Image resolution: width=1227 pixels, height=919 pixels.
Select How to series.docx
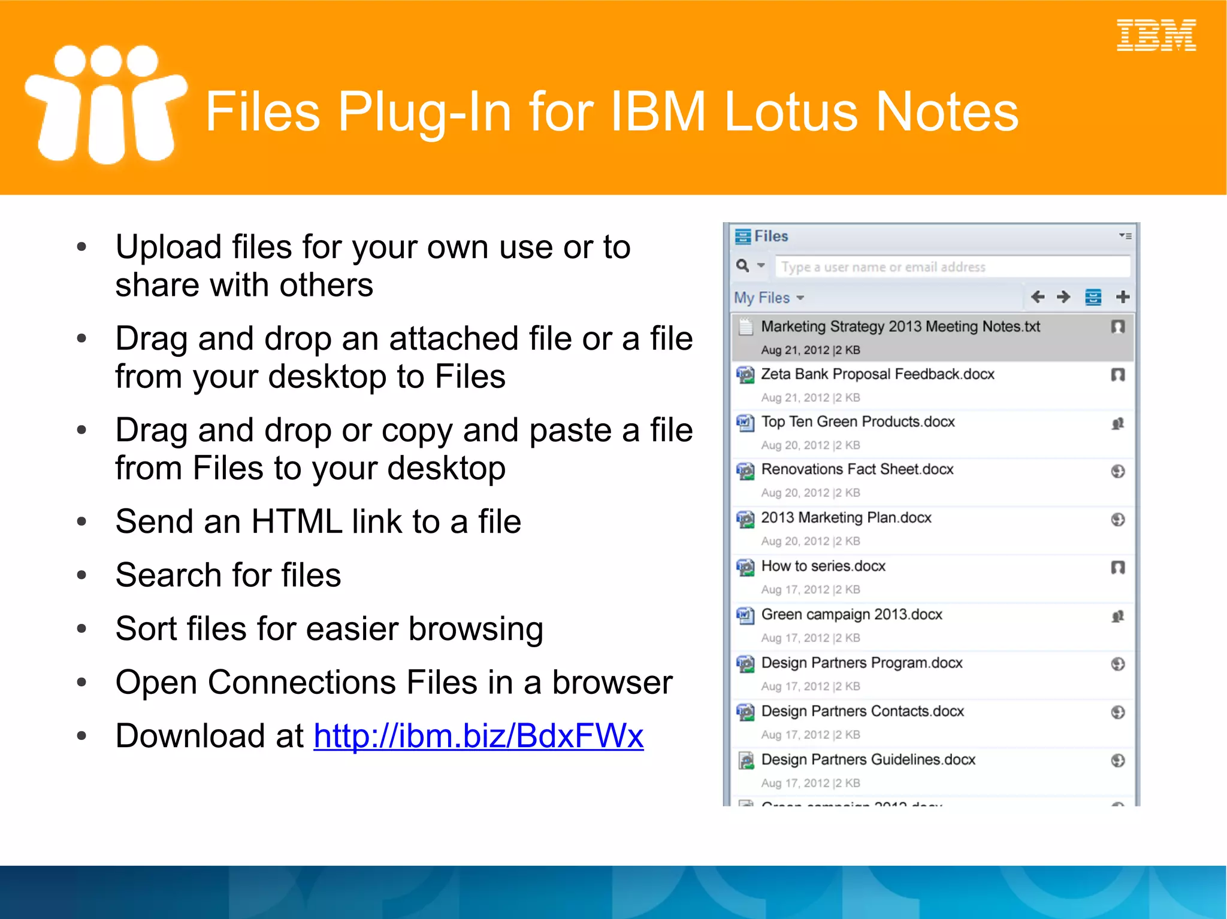coord(932,578)
